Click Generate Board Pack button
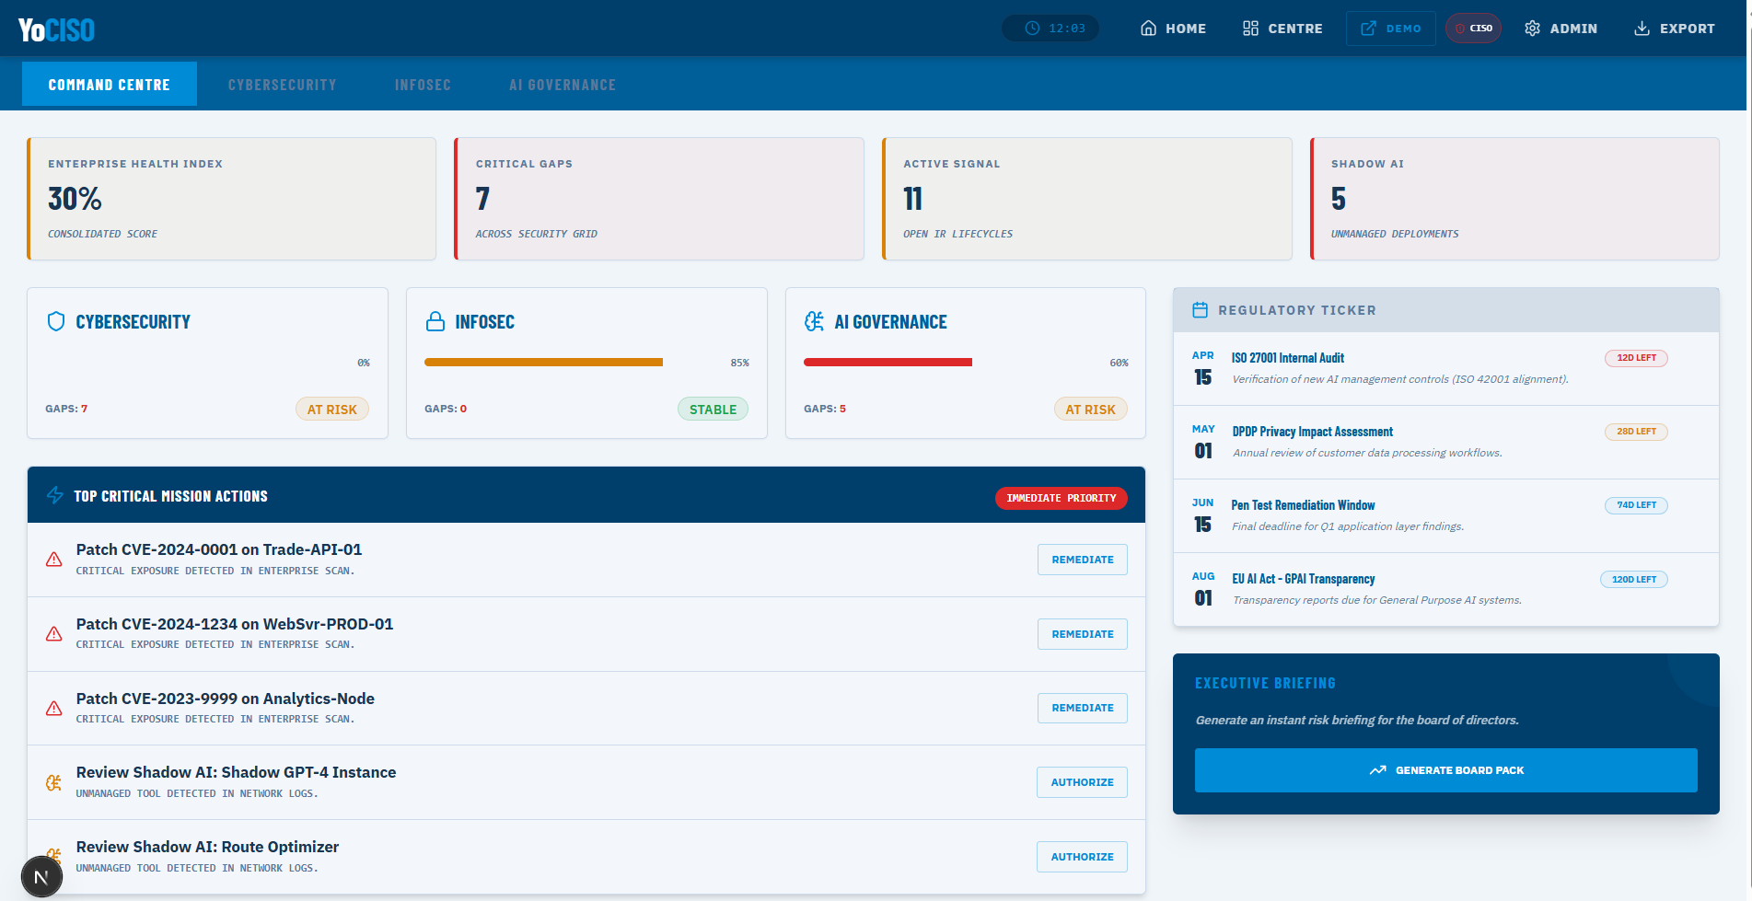 tap(1445, 770)
